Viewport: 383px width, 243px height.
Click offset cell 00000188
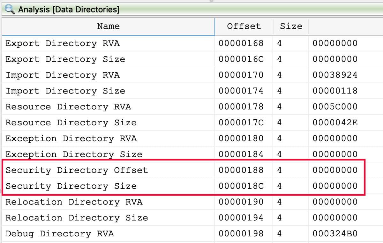[x=241, y=170]
